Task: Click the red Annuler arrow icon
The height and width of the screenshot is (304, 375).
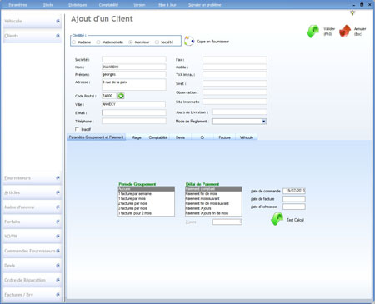Action: coord(345,31)
